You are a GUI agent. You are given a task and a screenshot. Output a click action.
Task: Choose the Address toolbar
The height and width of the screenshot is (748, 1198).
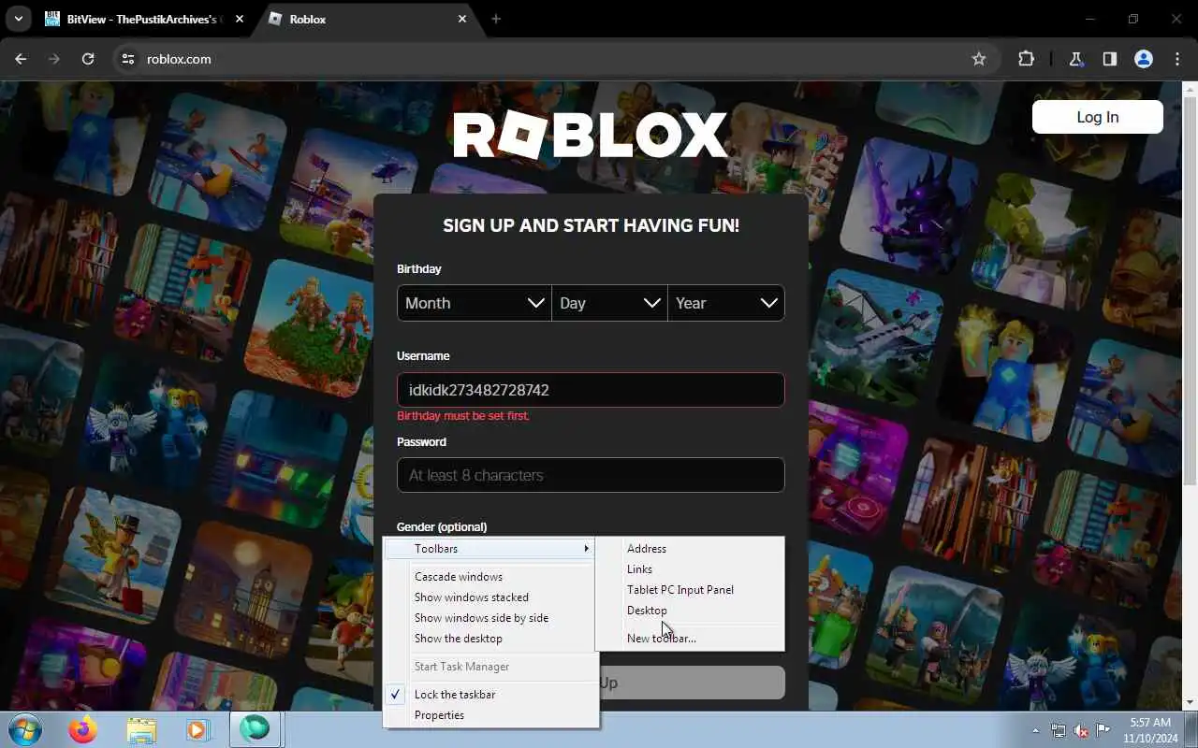click(690, 549)
